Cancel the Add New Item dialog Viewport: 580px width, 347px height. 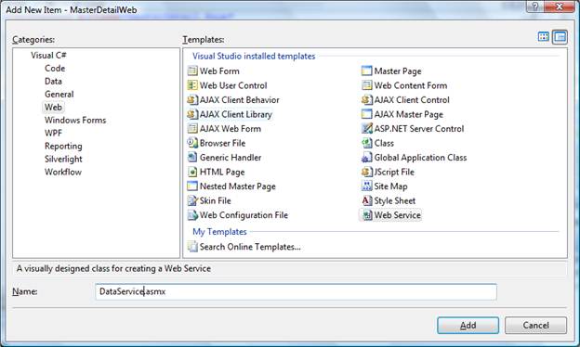coord(535,326)
